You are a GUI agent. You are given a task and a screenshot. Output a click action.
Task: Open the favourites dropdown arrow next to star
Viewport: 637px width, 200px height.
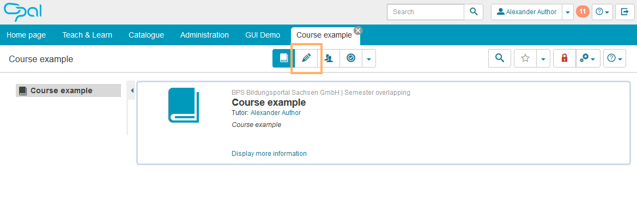[543, 58]
